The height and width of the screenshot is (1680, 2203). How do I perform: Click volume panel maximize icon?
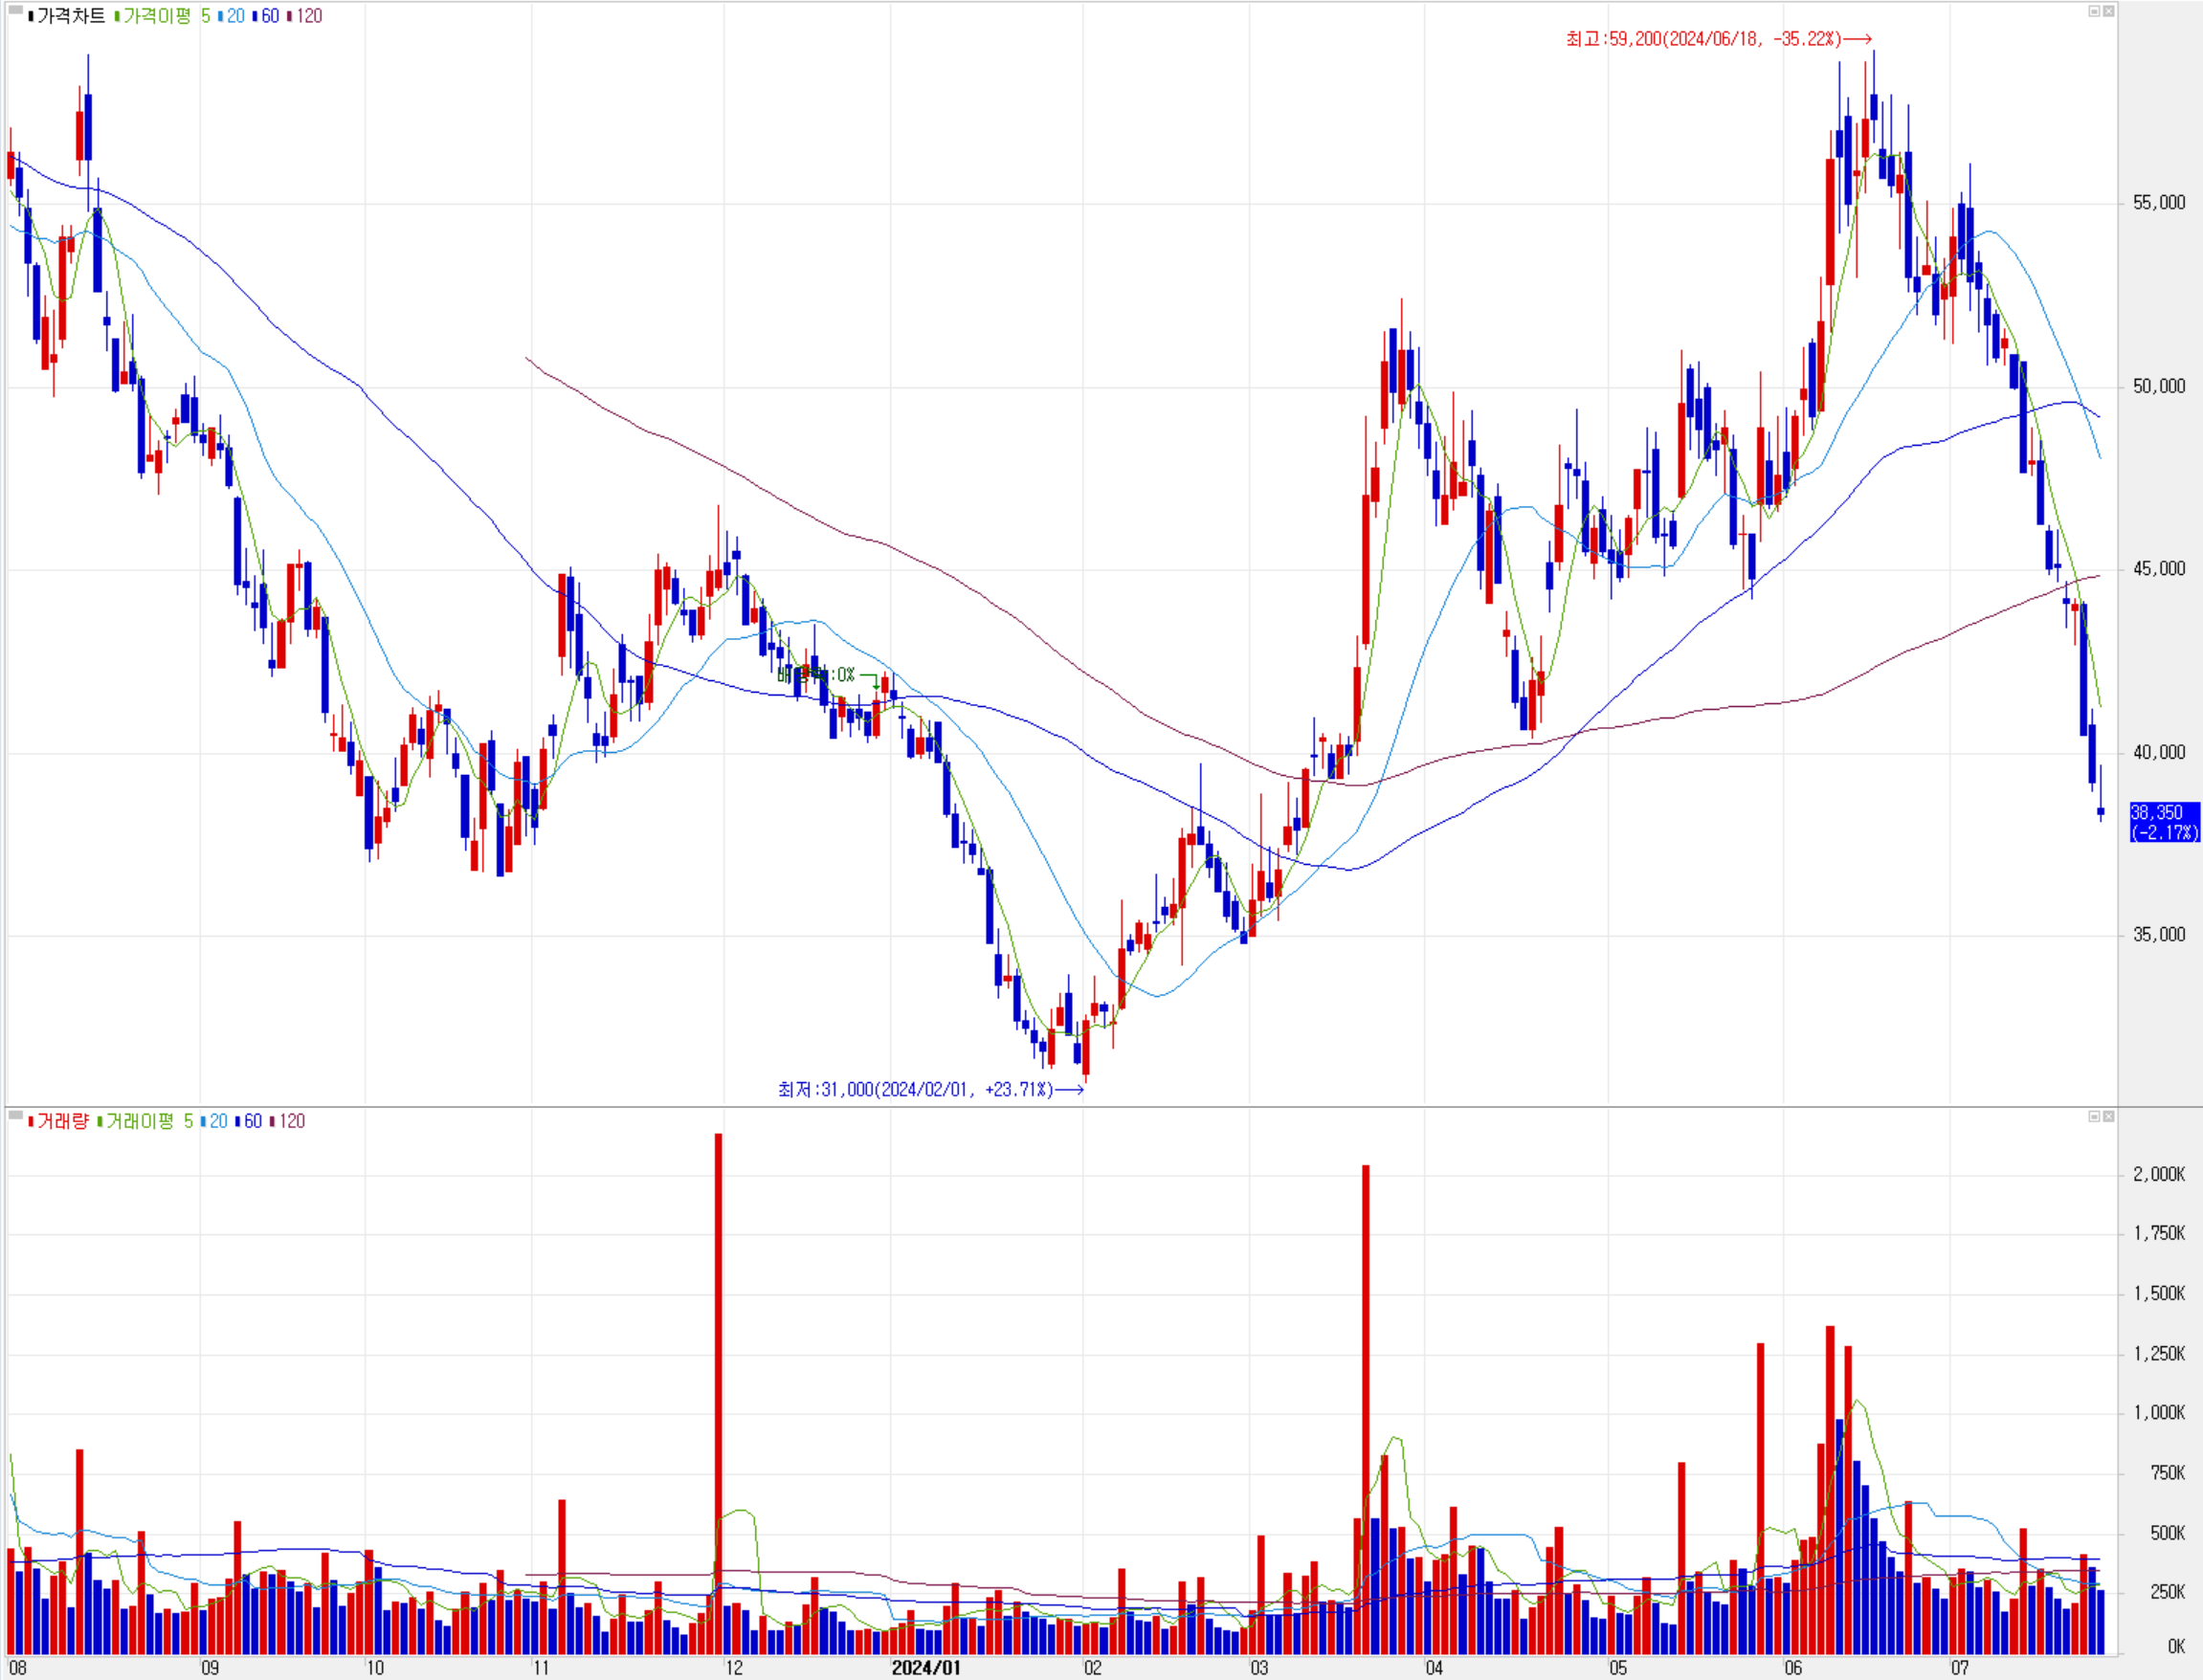tap(2093, 1116)
